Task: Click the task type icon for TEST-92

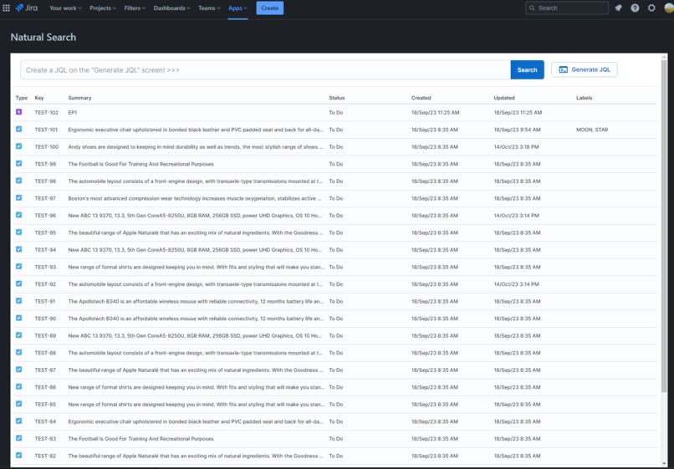Action: click(x=19, y=283)
